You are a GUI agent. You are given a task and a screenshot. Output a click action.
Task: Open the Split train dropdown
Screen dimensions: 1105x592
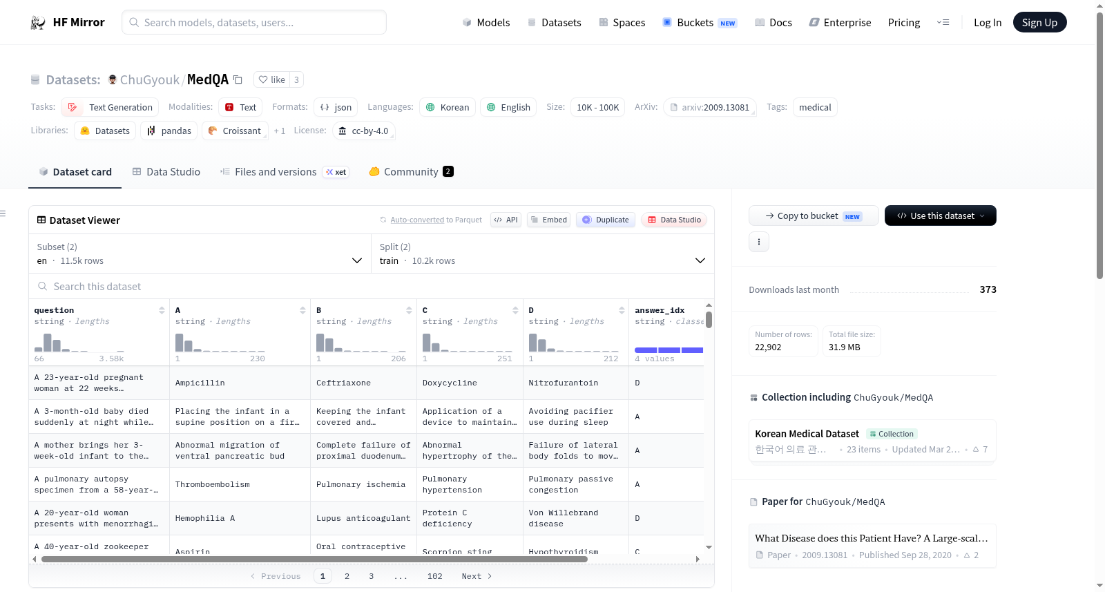coord(543,254)
